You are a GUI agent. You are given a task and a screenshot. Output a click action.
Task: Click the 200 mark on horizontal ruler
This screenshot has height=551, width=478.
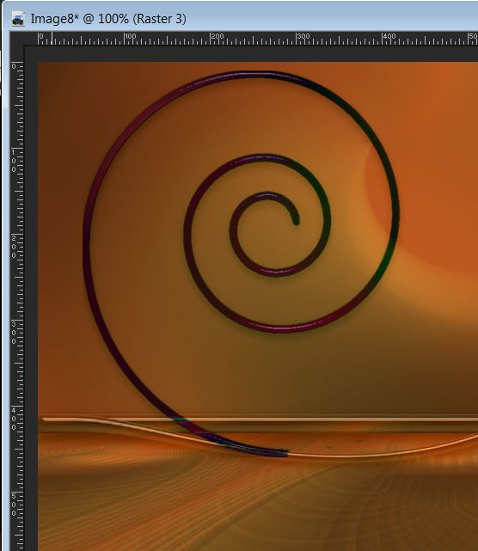pyautogui.click(x=218, y=36)
